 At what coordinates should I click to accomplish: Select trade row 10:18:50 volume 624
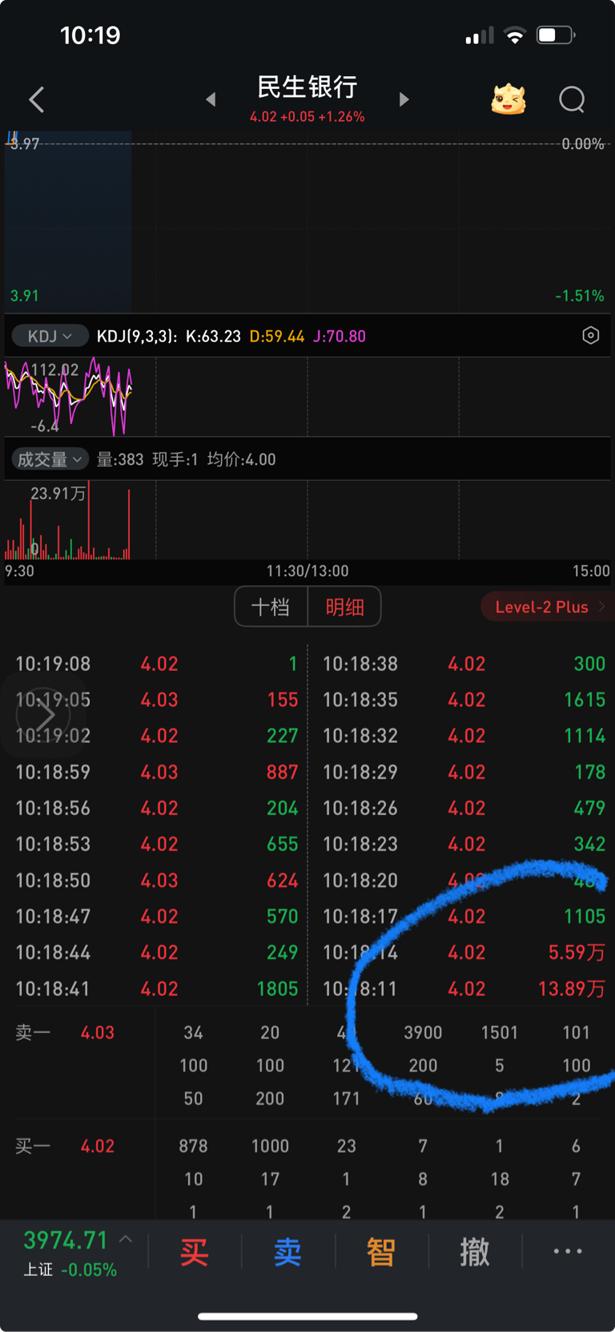157,880
